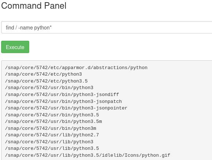Select the idlelib/Icons/python.gif output line
Image resolution: width=212 pixels, height=160 pixels.
pos(88,155)
